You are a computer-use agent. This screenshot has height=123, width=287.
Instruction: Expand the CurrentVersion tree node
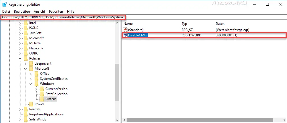pyautogui.click(x=36, y=89)
